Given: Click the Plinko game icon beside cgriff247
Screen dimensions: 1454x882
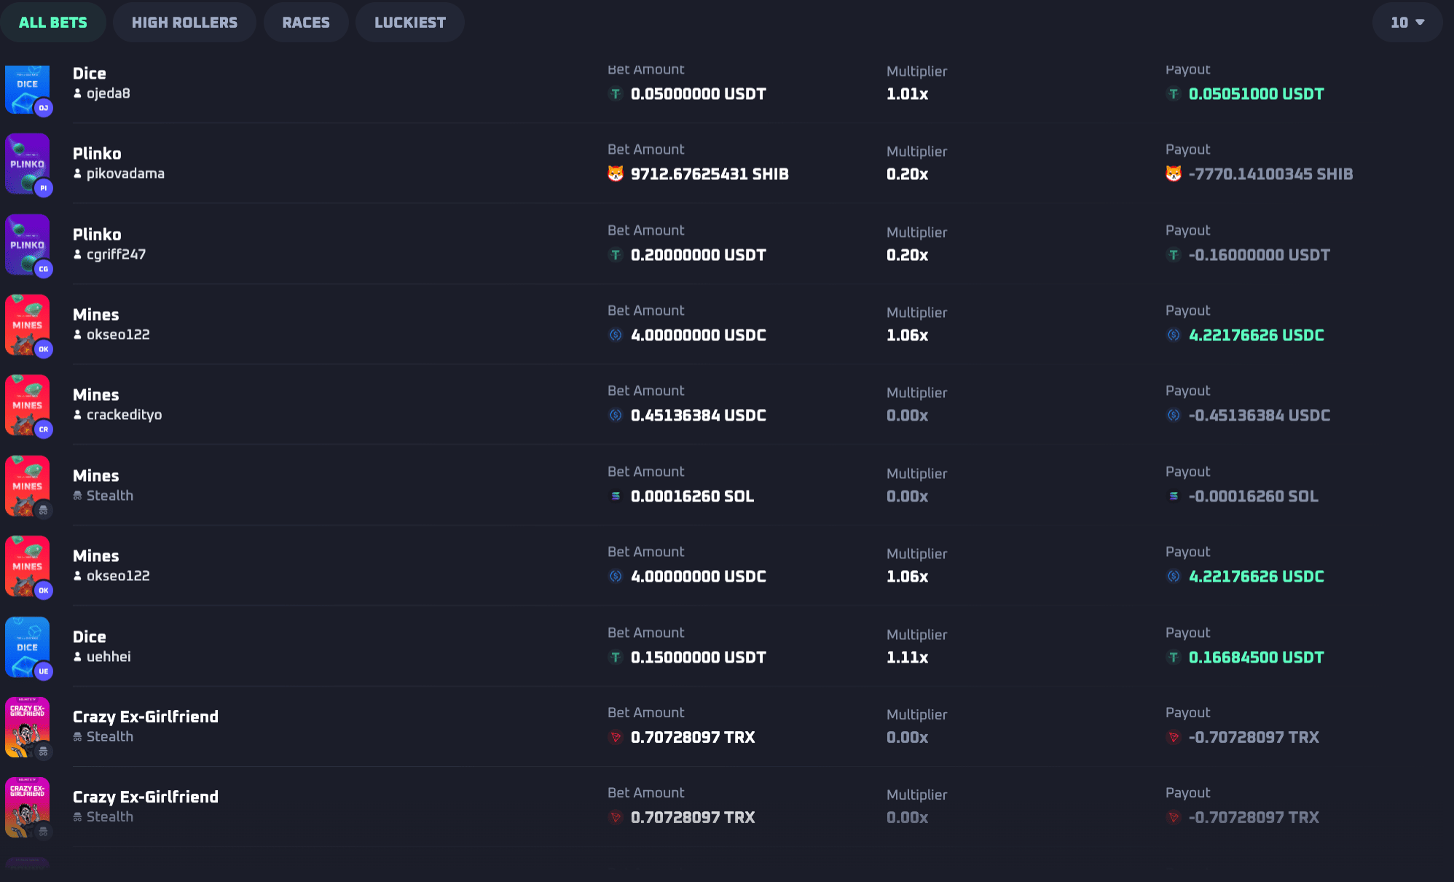Looking at the screenshot, I should tap(27, 244).
